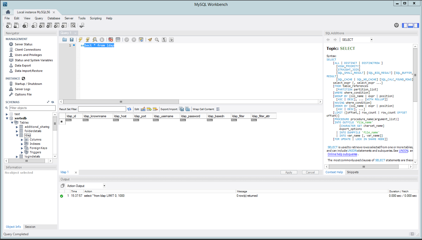
Task: Edit current row pencil icon
Action: (143, 109)
